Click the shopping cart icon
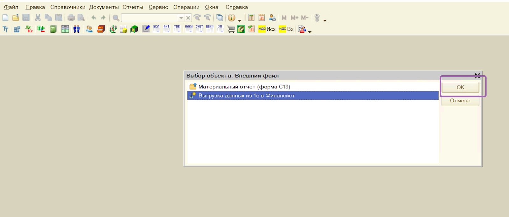Screen dimensions: 509x217 coord(231,29)
